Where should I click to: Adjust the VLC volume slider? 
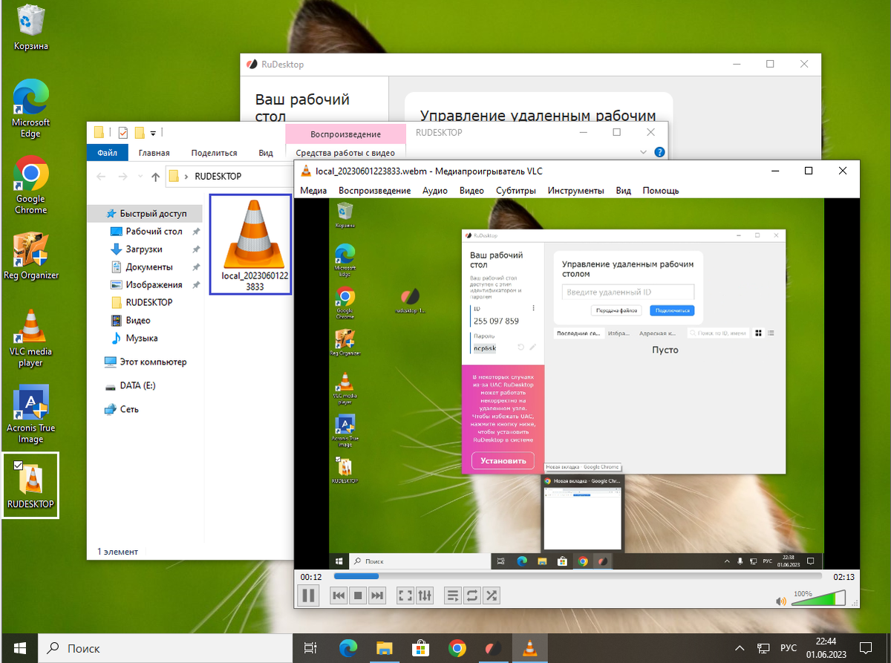(x=819, y=598)
